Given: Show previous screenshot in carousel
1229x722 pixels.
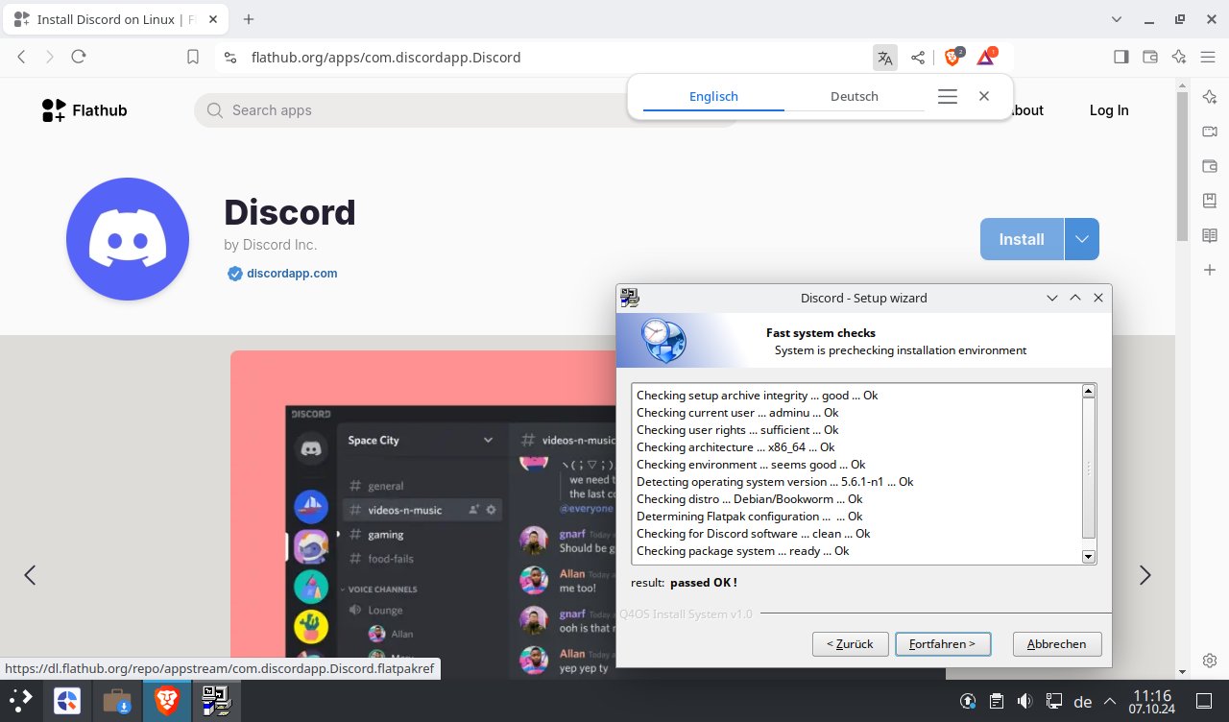Looking at the screenshot, I should click(30, 575).
